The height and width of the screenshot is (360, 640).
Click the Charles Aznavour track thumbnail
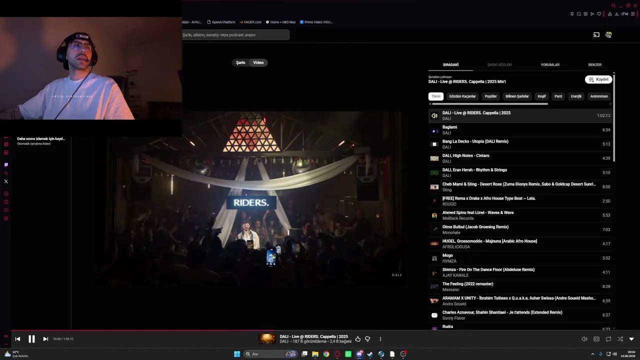[x=434, y=315]
